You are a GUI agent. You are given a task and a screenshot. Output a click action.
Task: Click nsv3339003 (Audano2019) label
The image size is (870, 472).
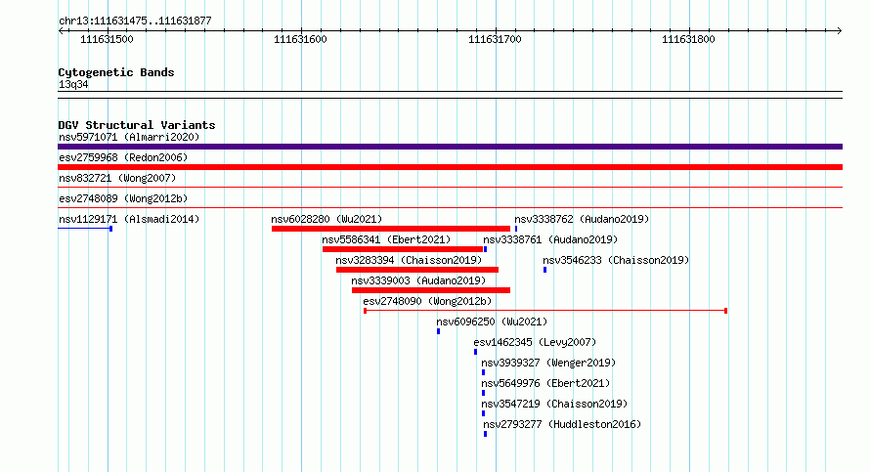tap(418, 280)
